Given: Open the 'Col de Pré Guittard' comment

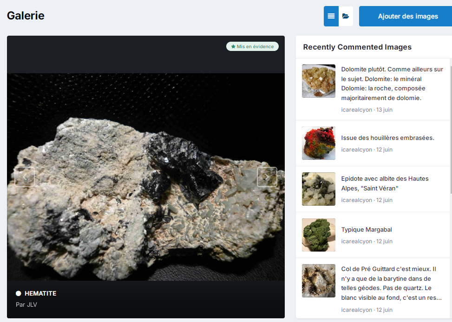Looking at the screenshot, I should [392, 283].
